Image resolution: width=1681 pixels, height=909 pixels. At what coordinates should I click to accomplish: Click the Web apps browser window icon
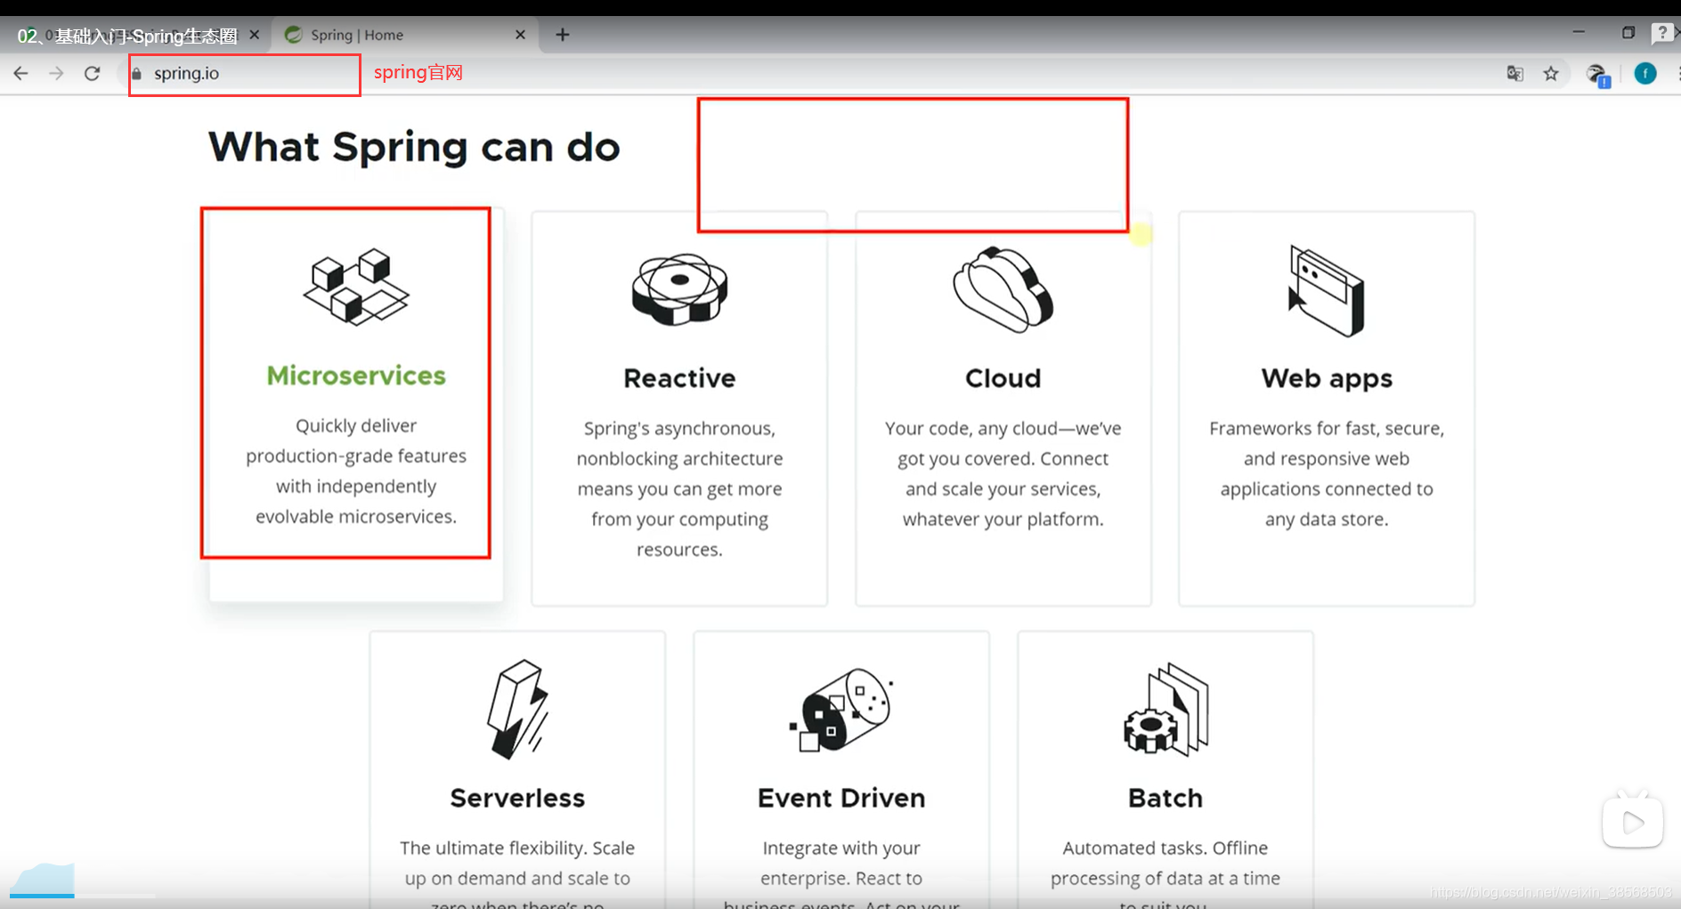(1327, 290)
